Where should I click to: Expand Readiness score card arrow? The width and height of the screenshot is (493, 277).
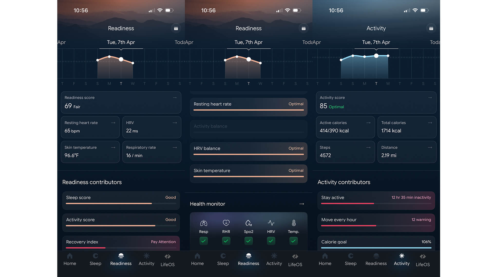tap(175, 98)
